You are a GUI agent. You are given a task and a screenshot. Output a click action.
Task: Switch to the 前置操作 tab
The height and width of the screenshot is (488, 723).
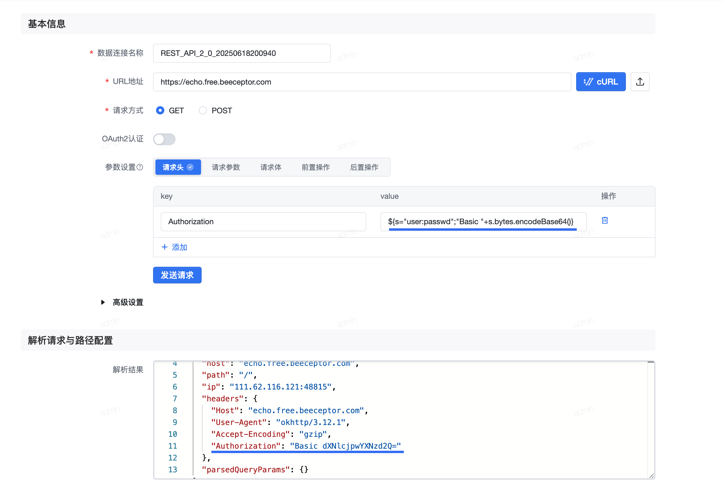315,167
